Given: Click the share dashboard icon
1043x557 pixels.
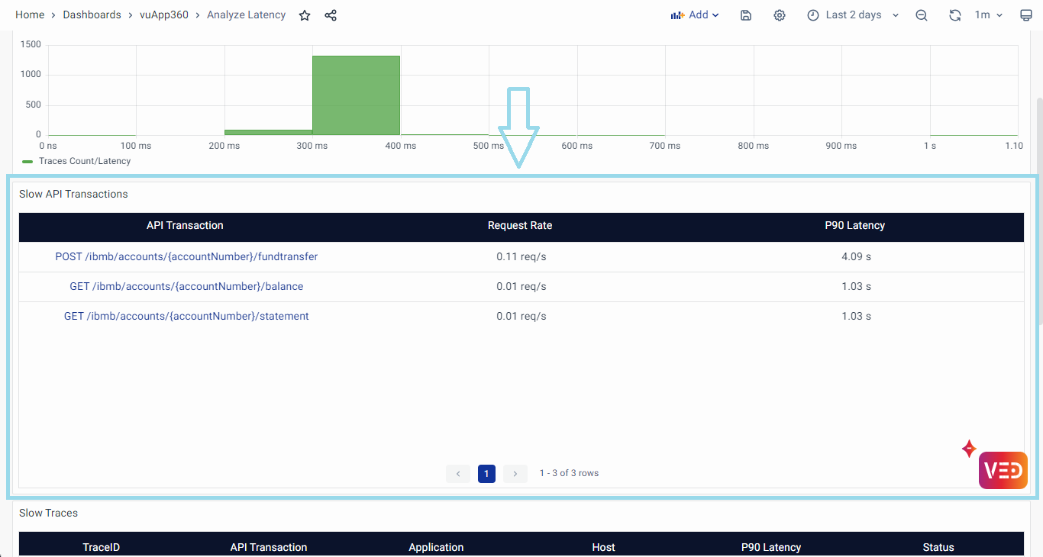Looking at the screenshot, I should pyautogui.click(x=331, y=15).
